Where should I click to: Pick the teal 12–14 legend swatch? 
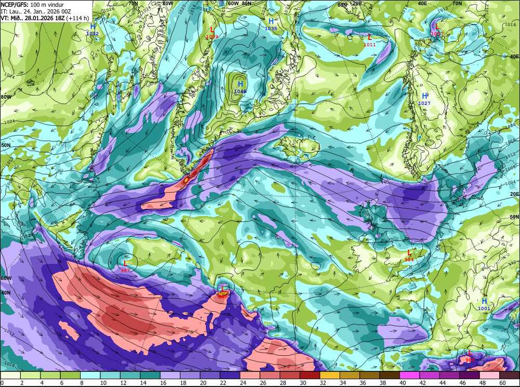click(x=130, y=375)
